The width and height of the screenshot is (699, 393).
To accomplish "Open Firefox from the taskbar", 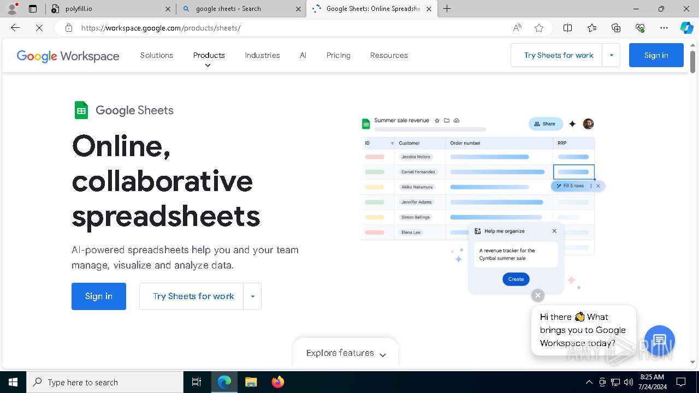I will click(277, 382).
